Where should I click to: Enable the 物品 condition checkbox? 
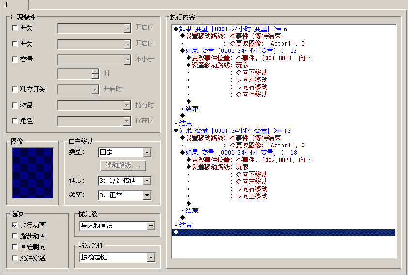pos(15,105)
